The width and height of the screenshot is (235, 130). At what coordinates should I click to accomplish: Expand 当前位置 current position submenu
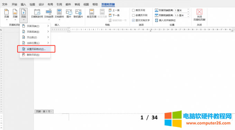click(35, 43)
